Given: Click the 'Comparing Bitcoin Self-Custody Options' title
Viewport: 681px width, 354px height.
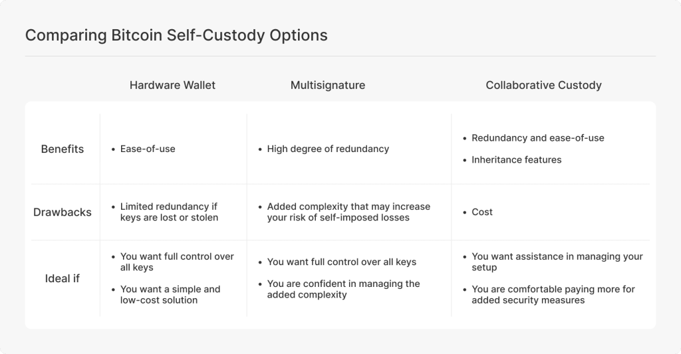Looking at the screenshot, I should pos(176,35).
